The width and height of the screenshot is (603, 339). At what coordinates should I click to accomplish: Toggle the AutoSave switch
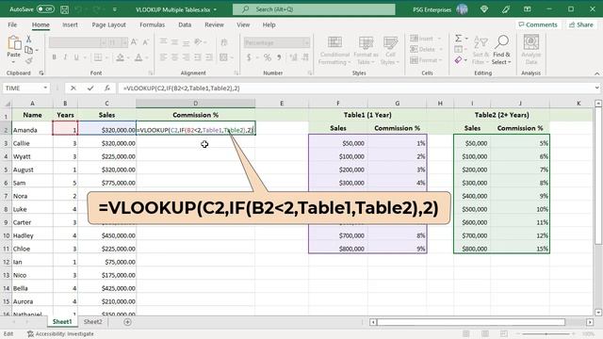tap(45, 8)
